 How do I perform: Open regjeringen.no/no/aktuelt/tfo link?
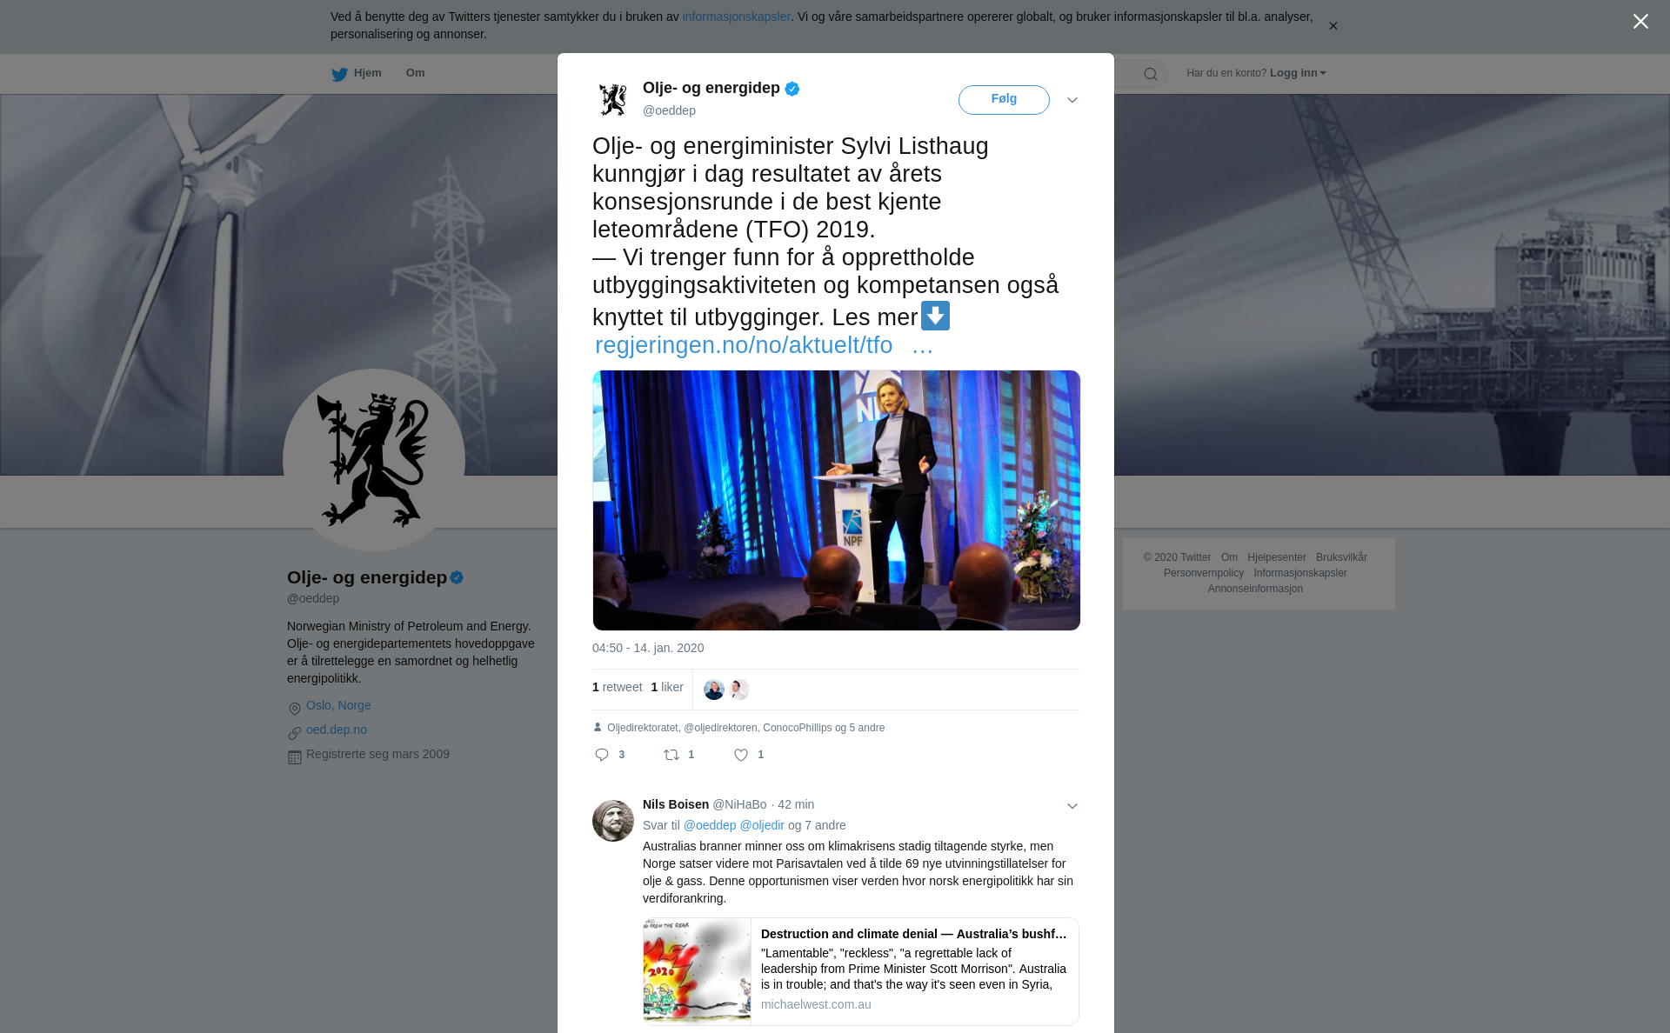[744, 345]
